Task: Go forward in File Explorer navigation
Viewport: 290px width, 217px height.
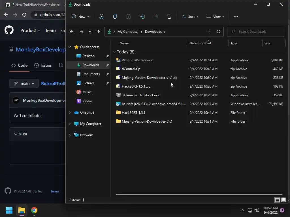Action: click(x=81, y=32)
